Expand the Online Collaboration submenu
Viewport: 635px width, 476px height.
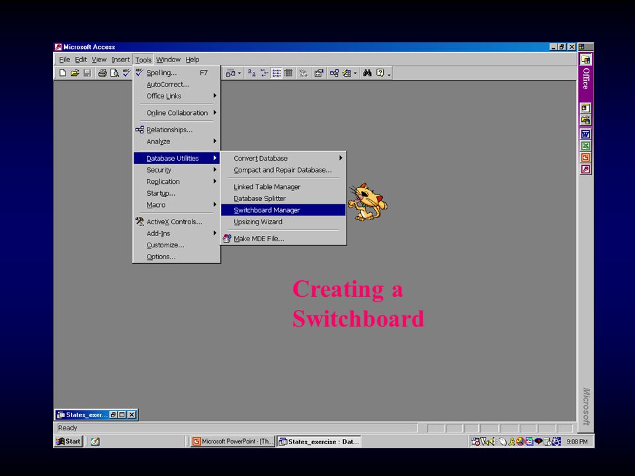(x=177, y=113)
